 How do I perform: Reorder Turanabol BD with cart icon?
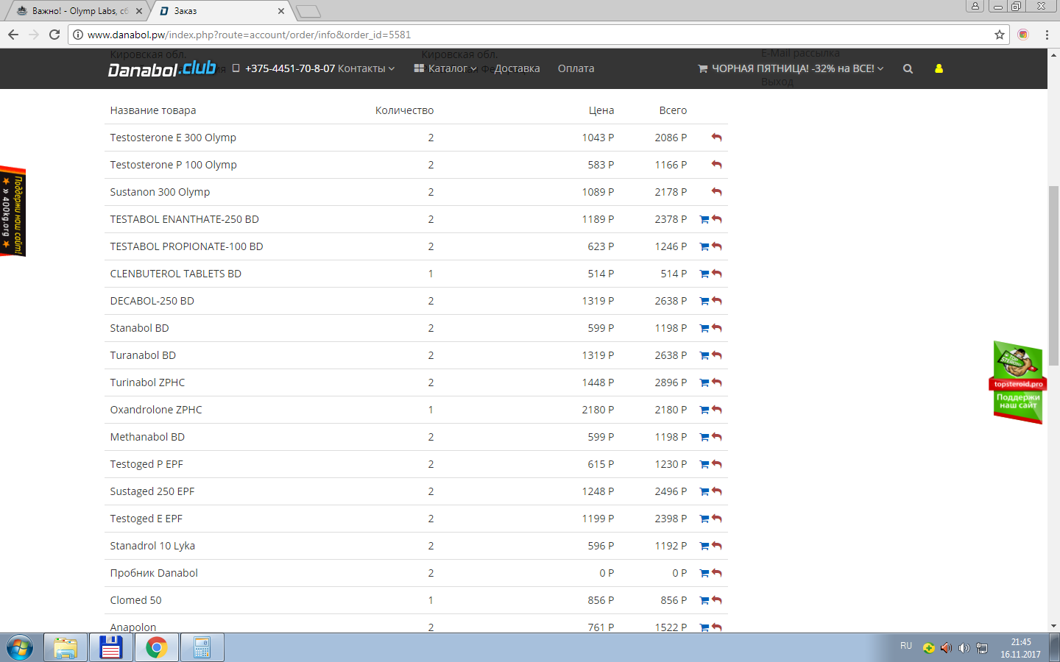click(x=704, y=355)
